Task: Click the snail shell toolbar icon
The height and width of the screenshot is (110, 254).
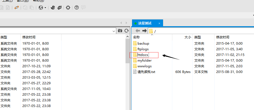Action: coord(53,8)
